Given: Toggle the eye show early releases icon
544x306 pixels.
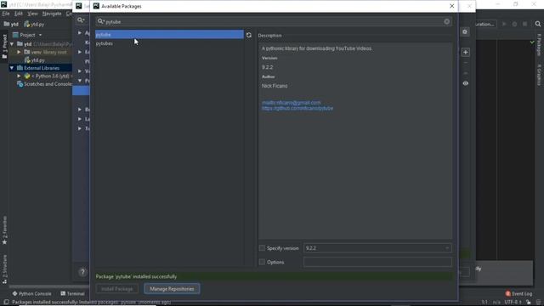Looking at the screenshot, I should 465,83.
